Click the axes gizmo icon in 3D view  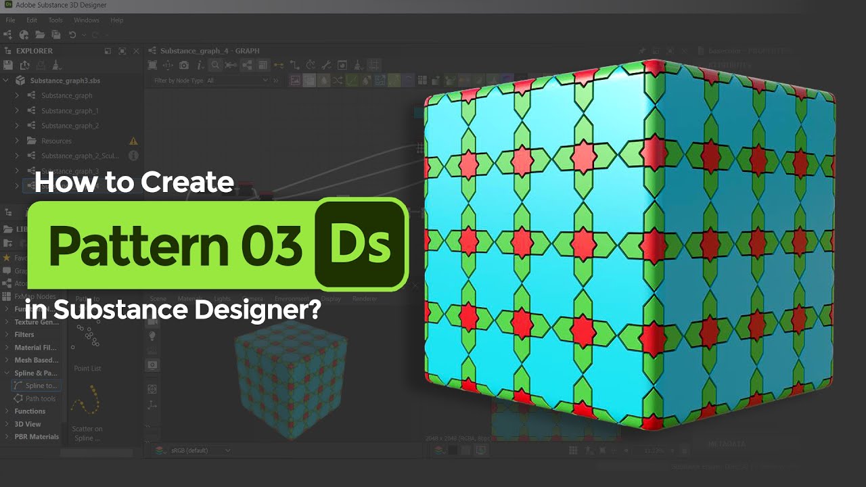click(x=152, y=404)
